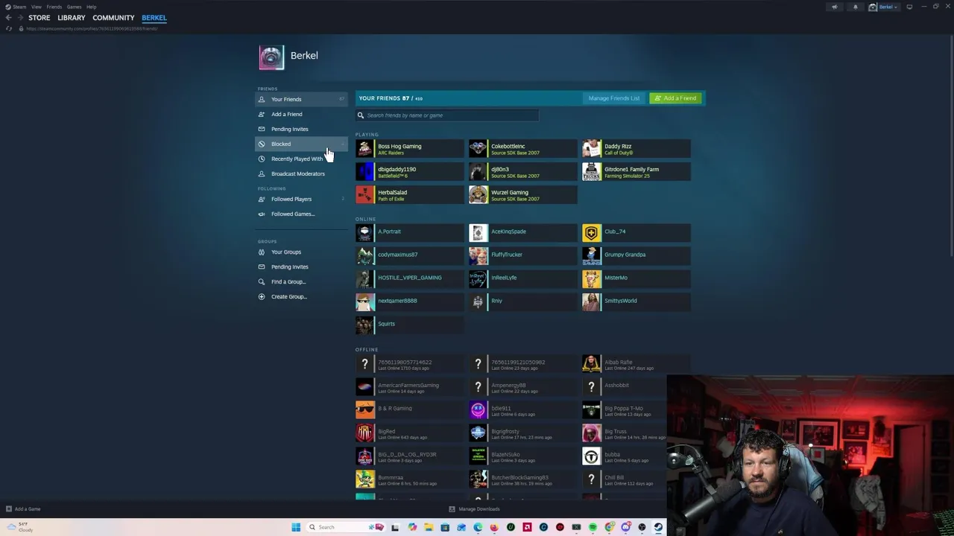Click the Big Picture mode monitor icon
954x536 pixels.
point(909,7)
